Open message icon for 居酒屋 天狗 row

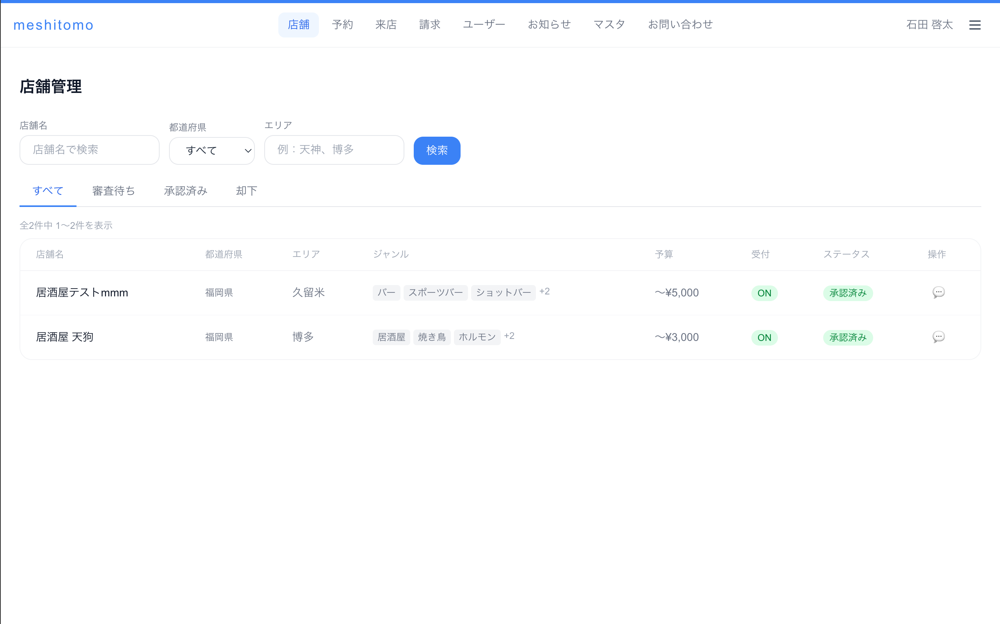[938, 337]
